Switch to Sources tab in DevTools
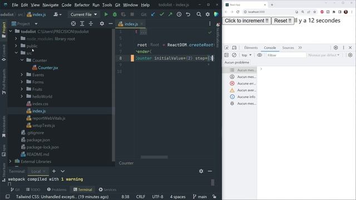The height and width of the screenshot is (200, 356). [x=288, y=48]
